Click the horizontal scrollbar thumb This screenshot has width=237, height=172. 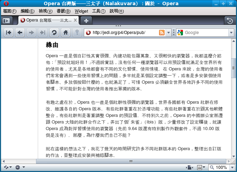pos(131,161)
